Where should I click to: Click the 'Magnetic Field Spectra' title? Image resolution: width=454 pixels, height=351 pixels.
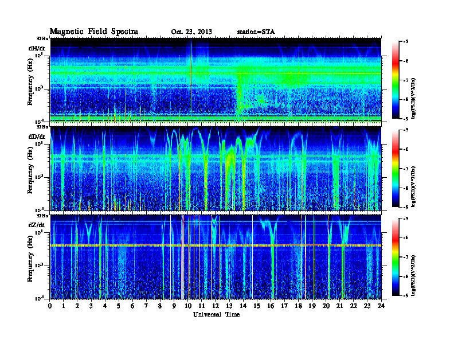tap(94, 32)
